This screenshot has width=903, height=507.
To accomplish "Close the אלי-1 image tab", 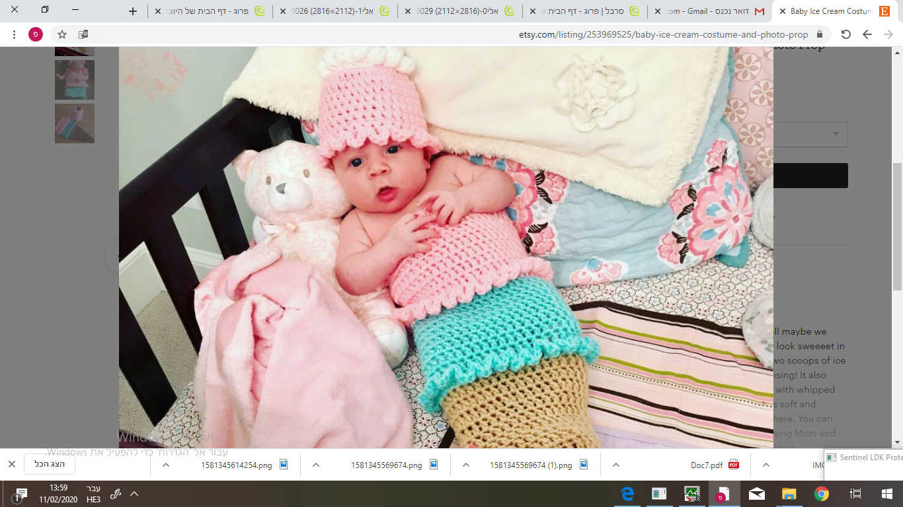I will (283, 11).
